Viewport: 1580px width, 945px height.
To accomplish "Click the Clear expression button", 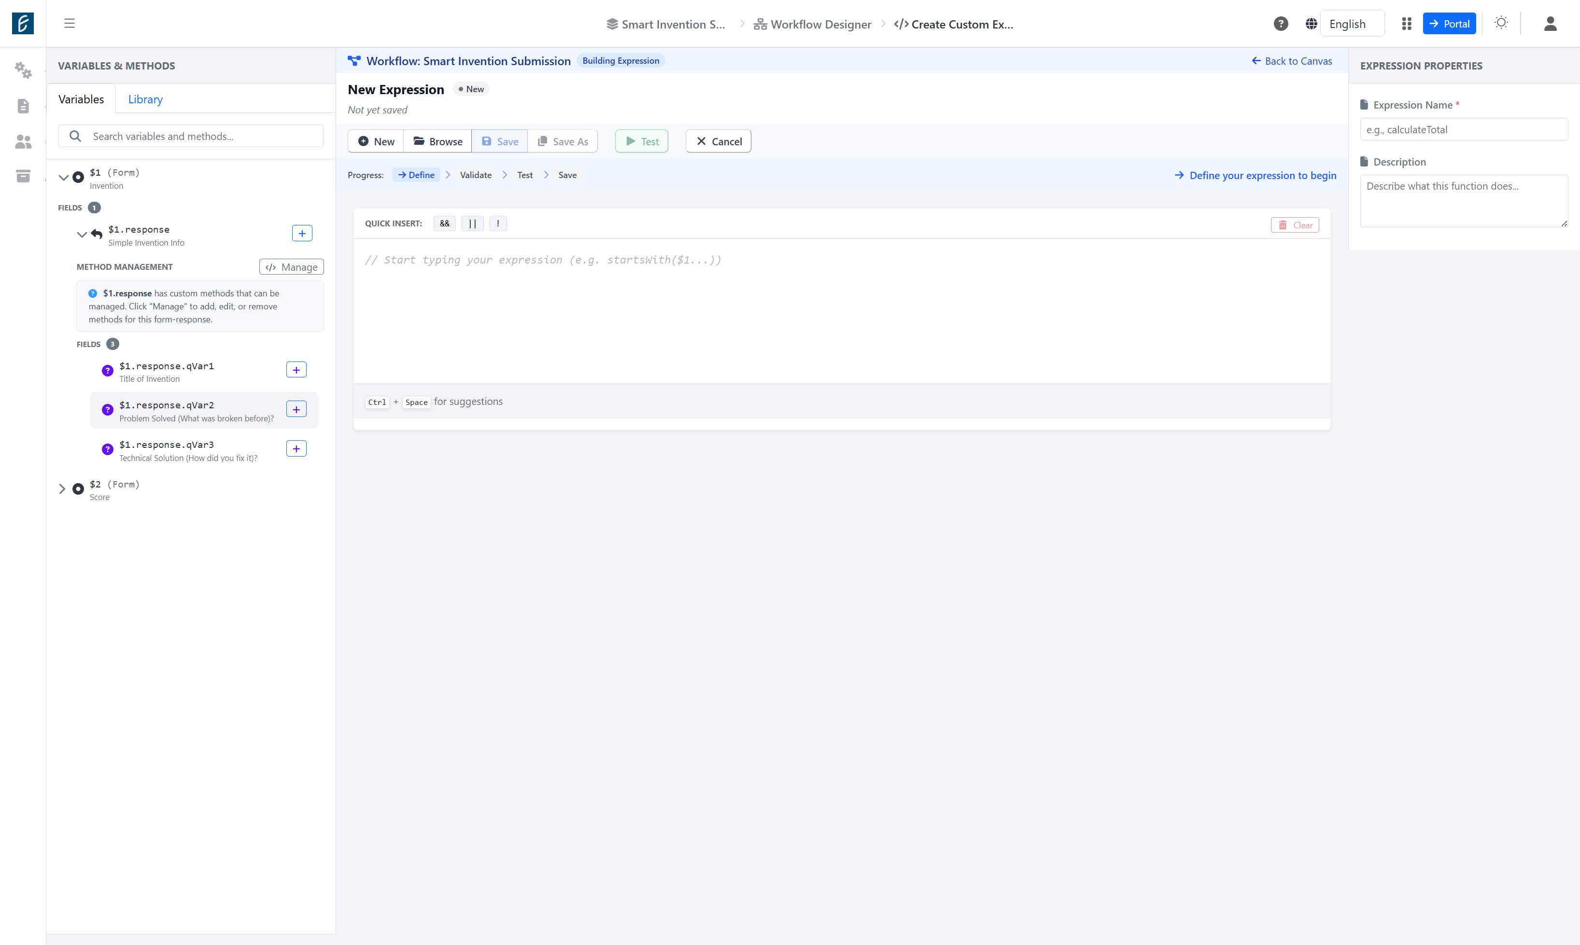I will click(x=1295, y=225).
